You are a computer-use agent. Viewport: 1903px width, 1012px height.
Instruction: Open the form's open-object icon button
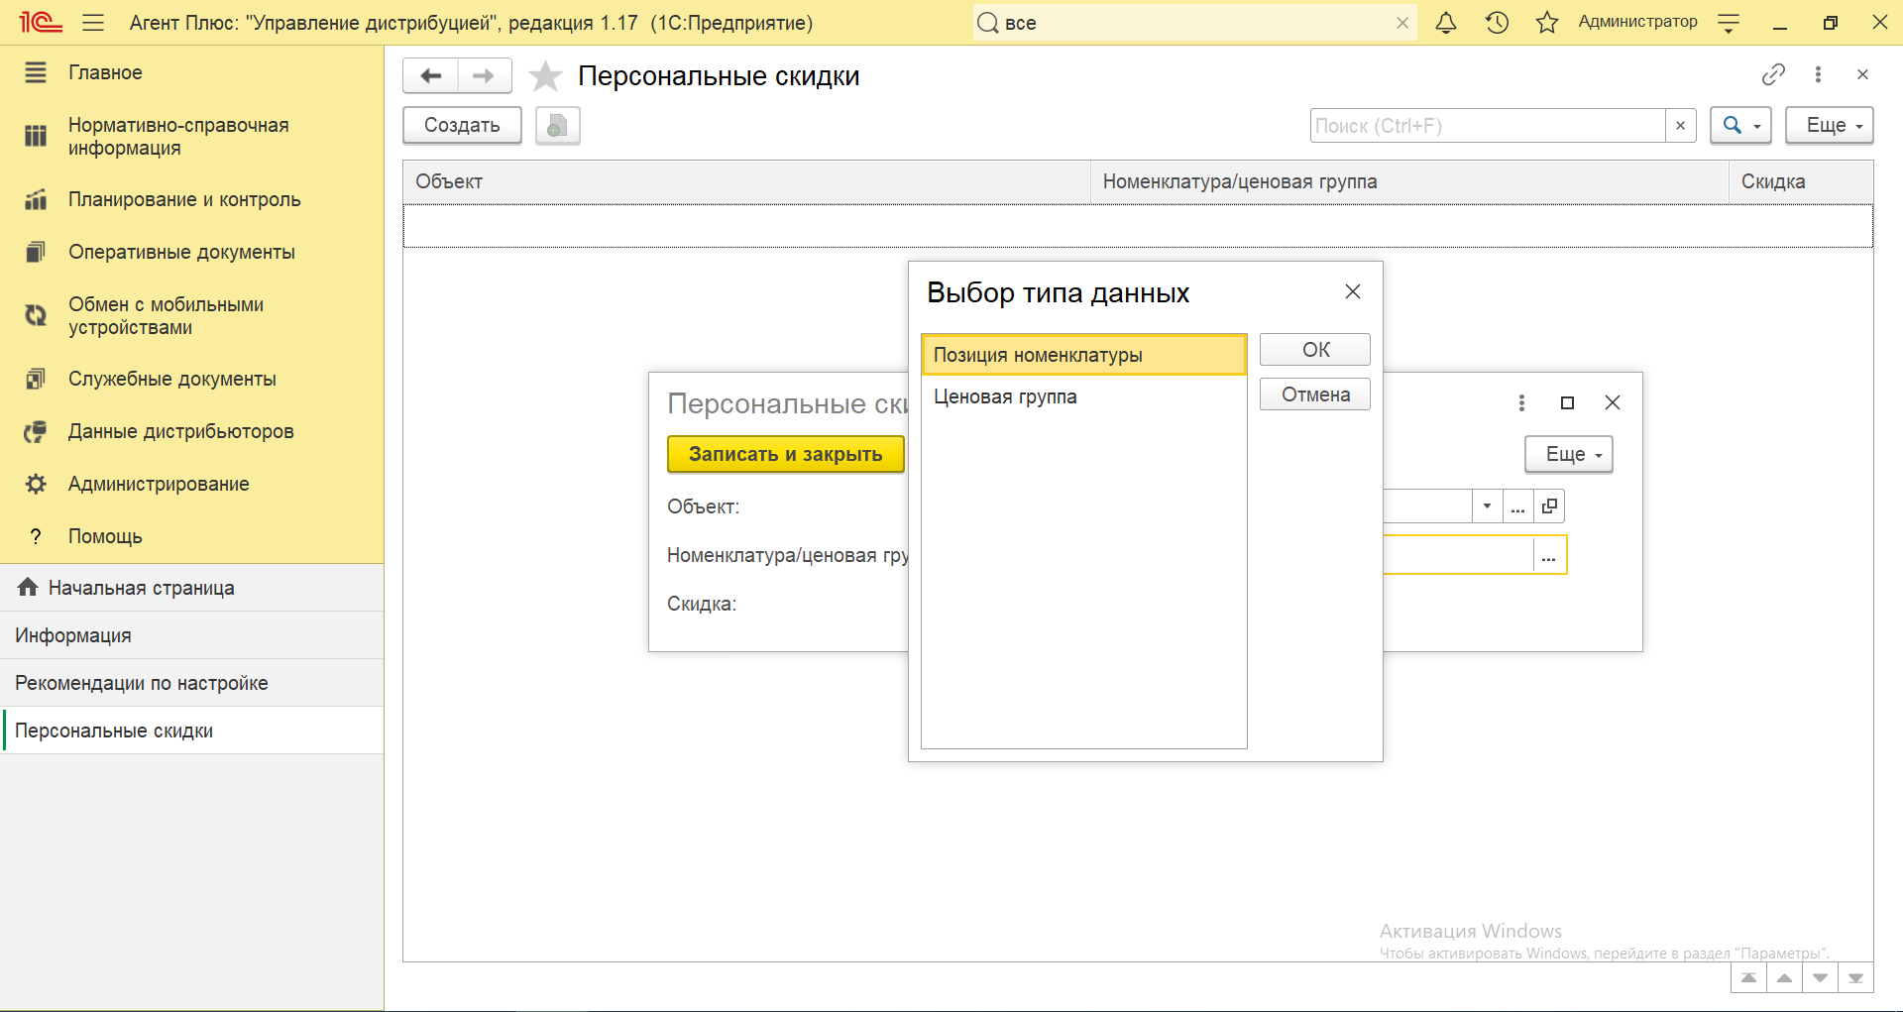click(x=1549, y=506)
